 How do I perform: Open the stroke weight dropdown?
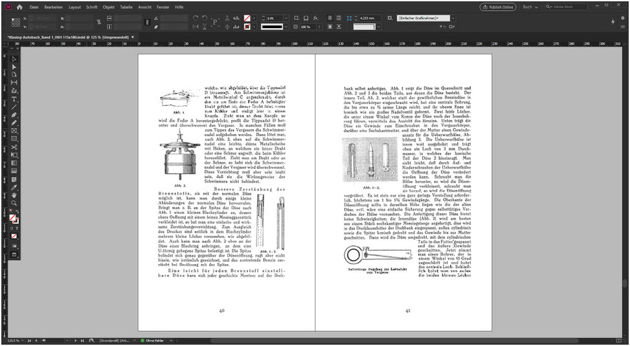286,19
